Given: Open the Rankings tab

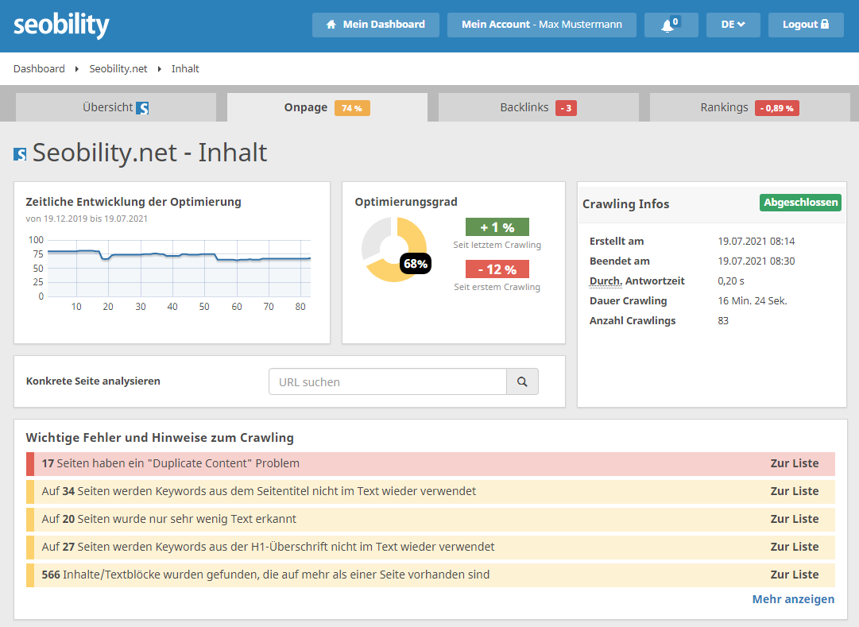Looking at the screenshot, I should [750, 107].
